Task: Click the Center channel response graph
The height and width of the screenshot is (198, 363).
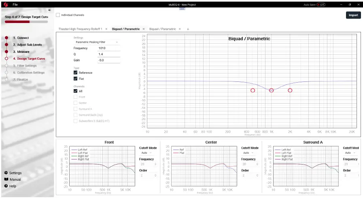Action: coord(204,166)
